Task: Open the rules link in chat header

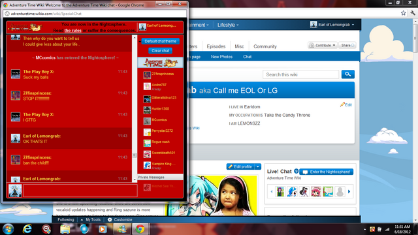Action: (x=72, y=31)
